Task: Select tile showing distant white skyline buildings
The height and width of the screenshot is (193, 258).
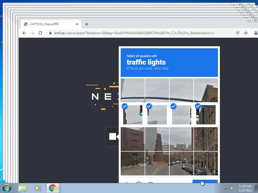Action: [181, 139]
